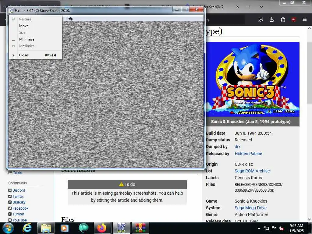
Task: Open the clock showing 9:43 AM
Action: point(296,228)
